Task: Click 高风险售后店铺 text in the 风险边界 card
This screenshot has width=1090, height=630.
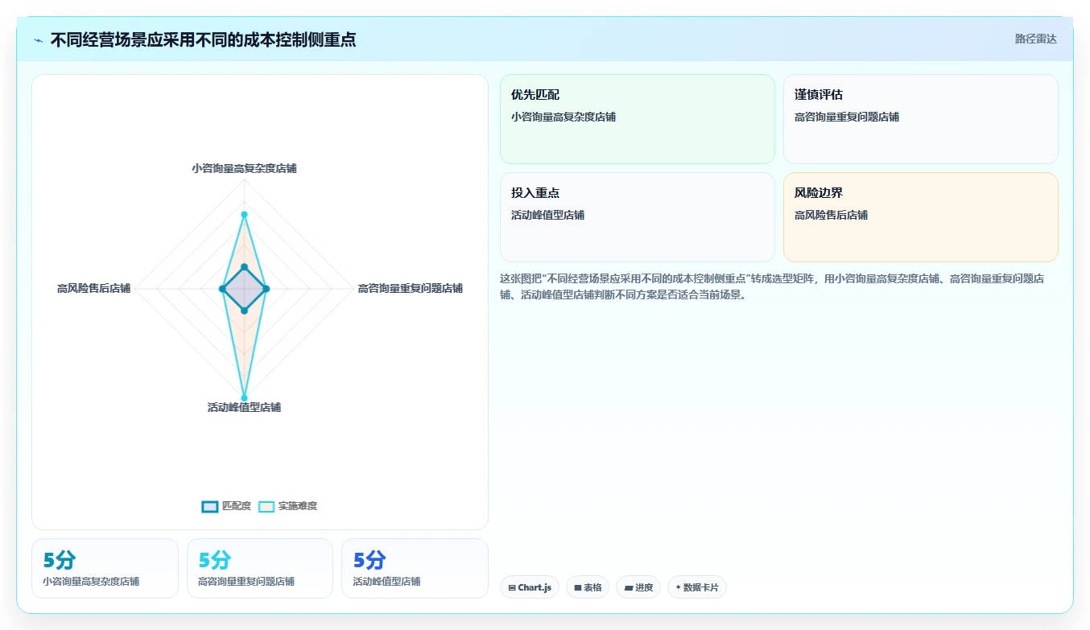Action: [x=831, y=215]
